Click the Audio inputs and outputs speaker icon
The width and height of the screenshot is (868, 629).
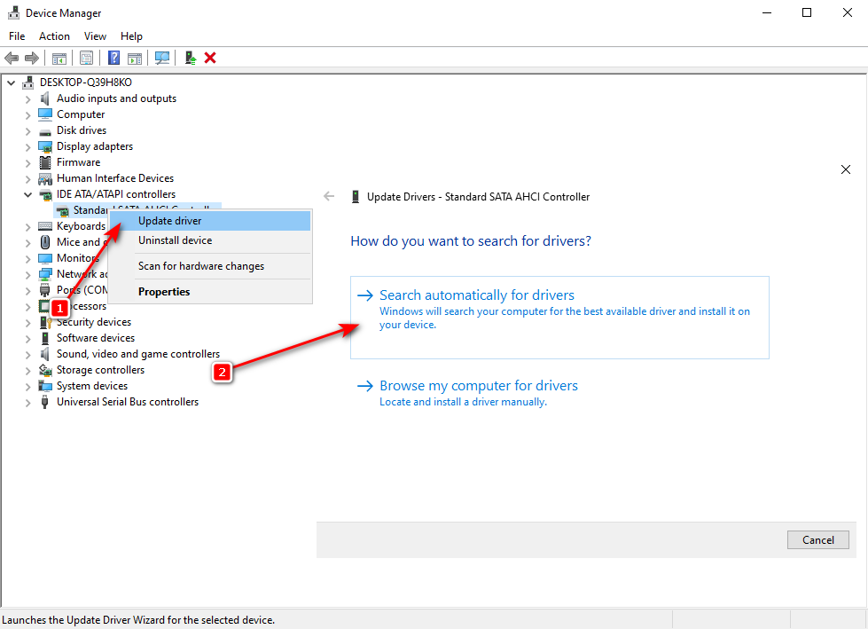coord(45,98)
